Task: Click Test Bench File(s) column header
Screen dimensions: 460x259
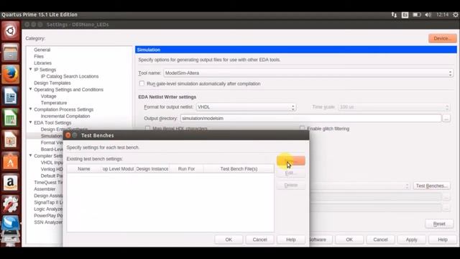Action: pyautogui.click(x=239, y=169)
